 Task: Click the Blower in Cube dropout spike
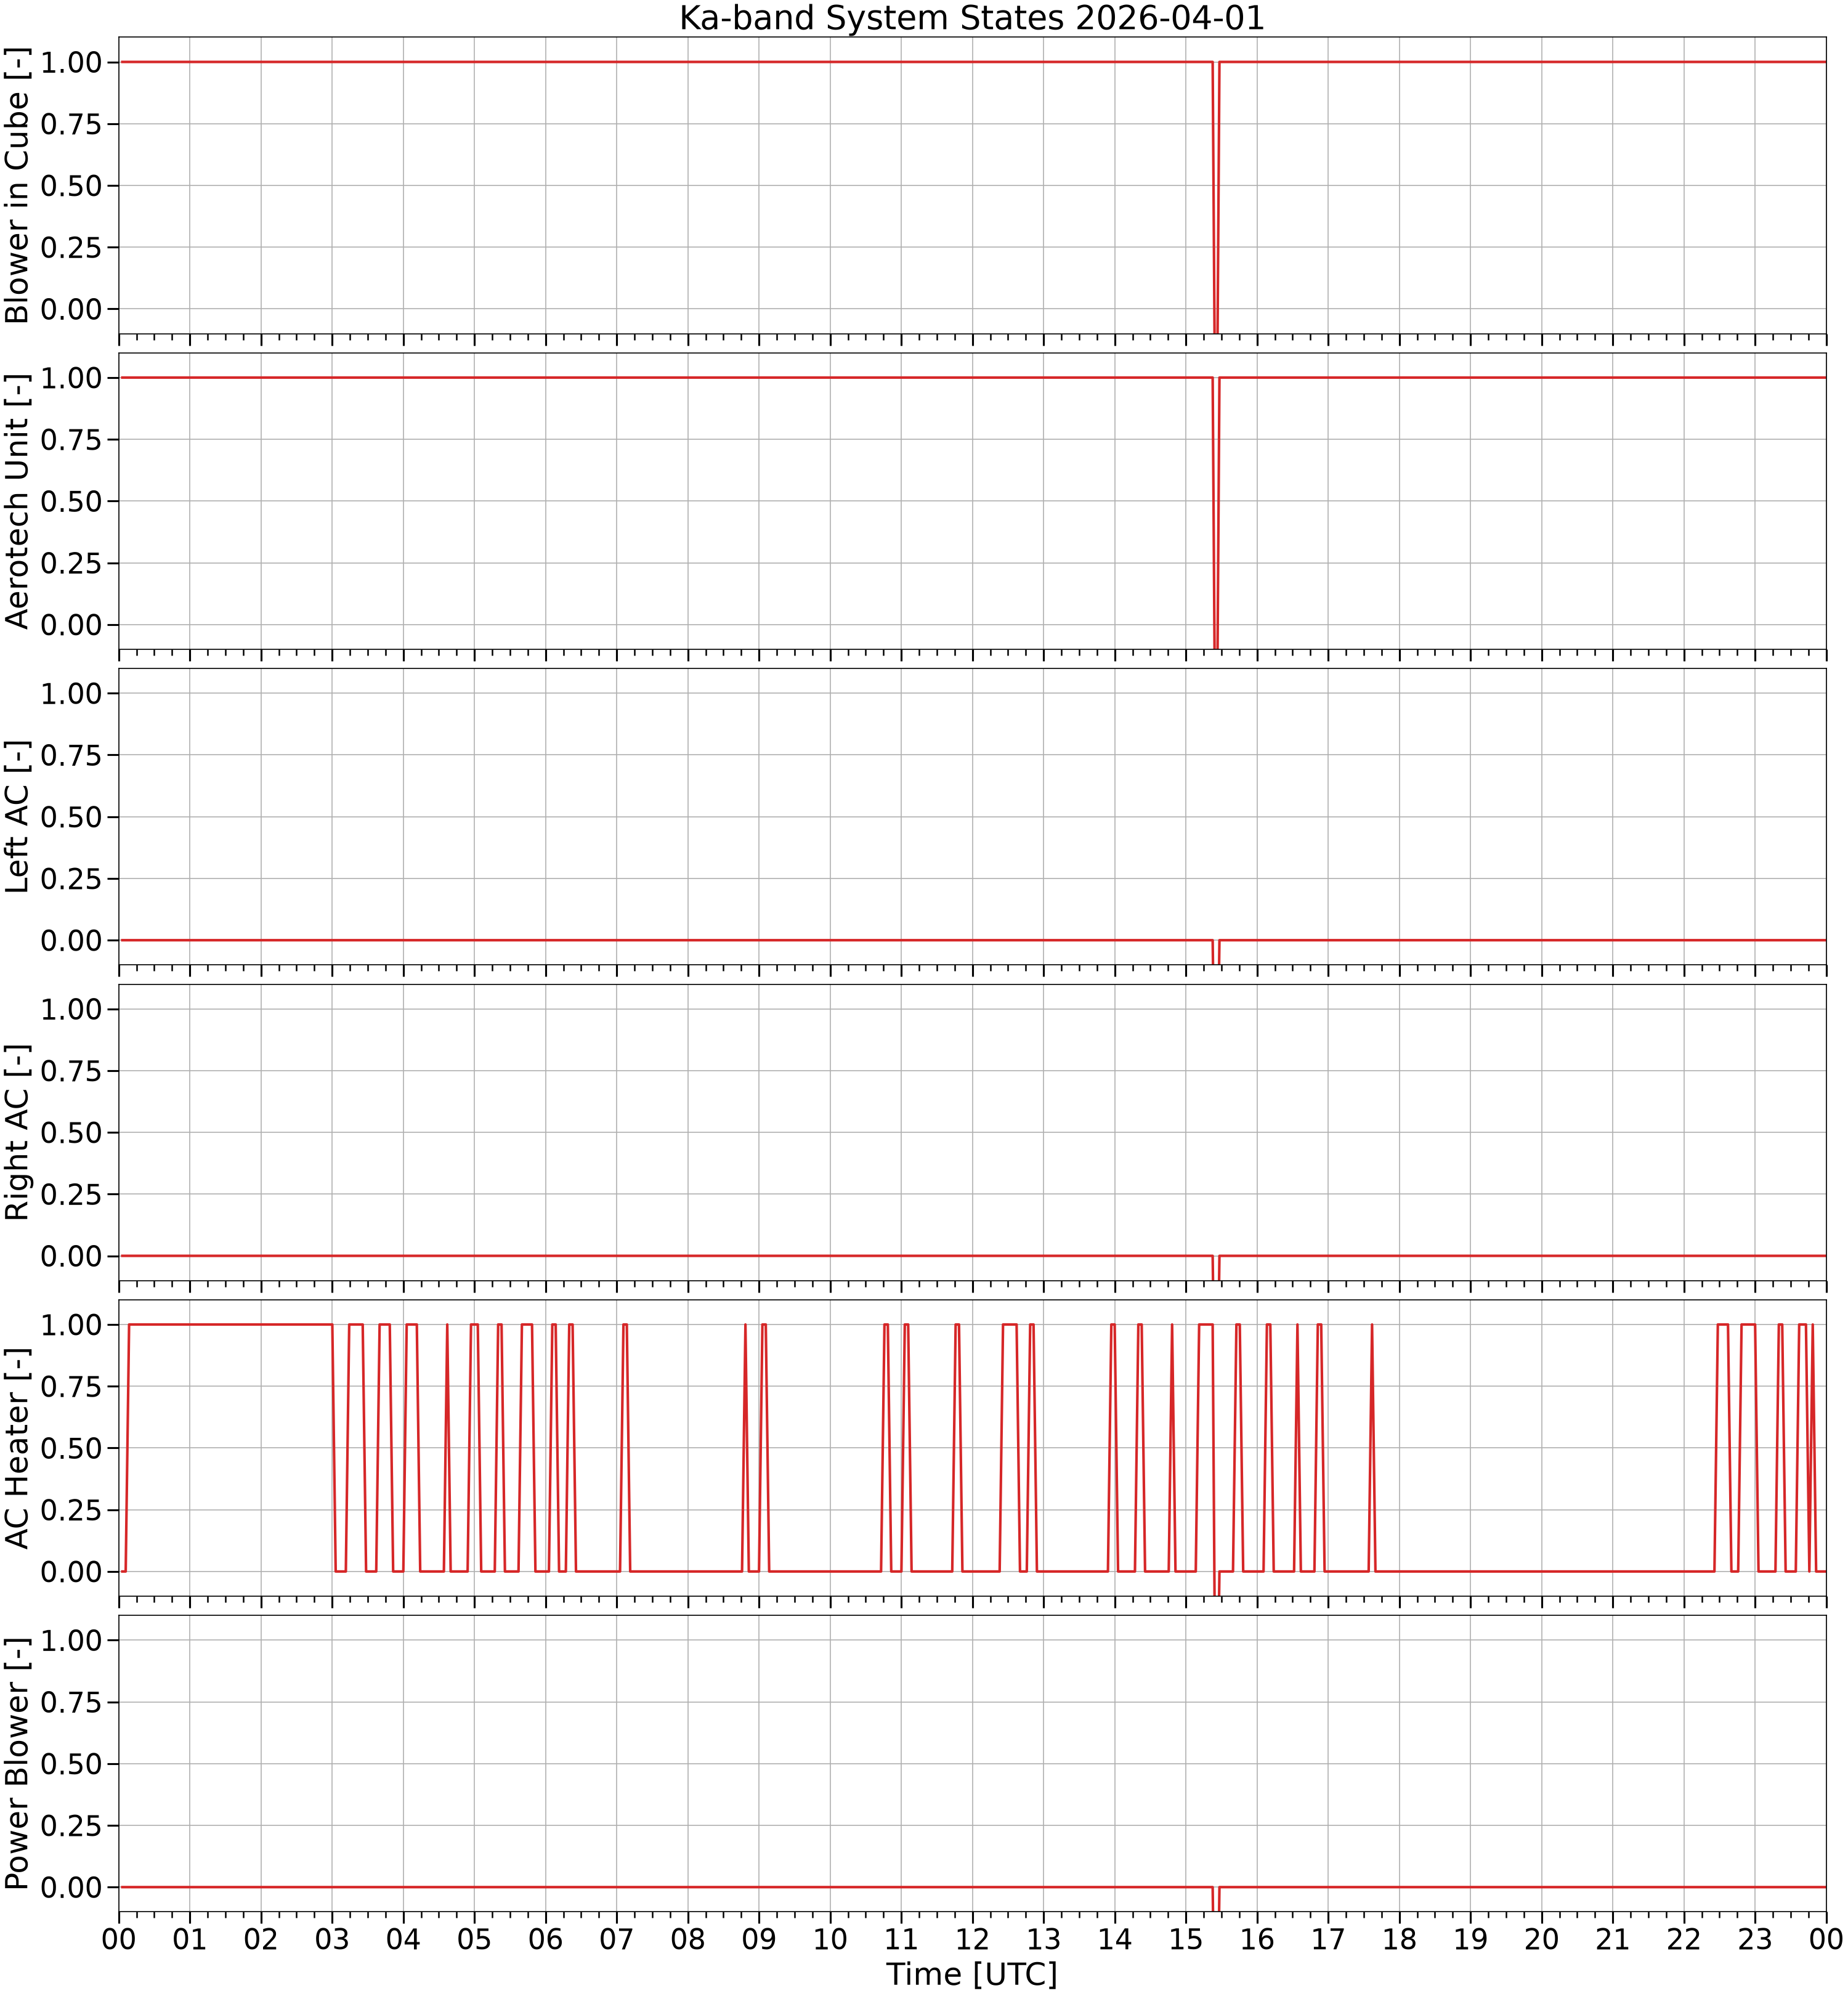[1216, 197]
